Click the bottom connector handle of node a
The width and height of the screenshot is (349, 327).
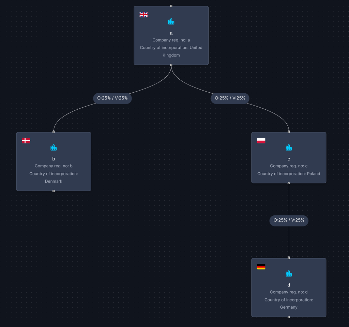click(171, 65)
